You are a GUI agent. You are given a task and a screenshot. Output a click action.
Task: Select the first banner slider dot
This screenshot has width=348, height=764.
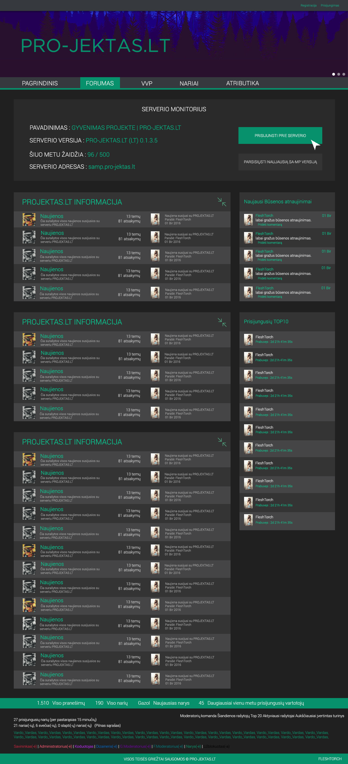(x=333, y=74)
